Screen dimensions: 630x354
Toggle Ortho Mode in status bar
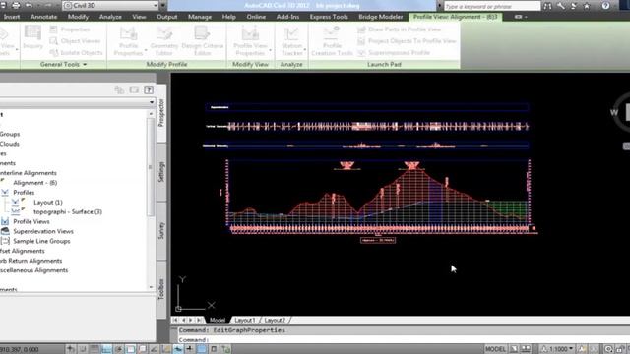click(x=107, y=349)
